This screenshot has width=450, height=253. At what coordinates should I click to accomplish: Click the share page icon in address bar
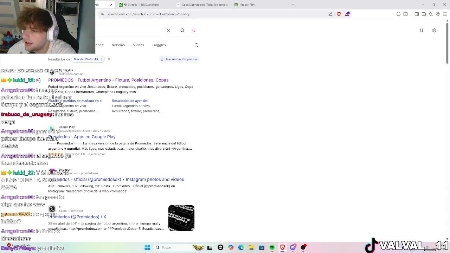(330, 14)
